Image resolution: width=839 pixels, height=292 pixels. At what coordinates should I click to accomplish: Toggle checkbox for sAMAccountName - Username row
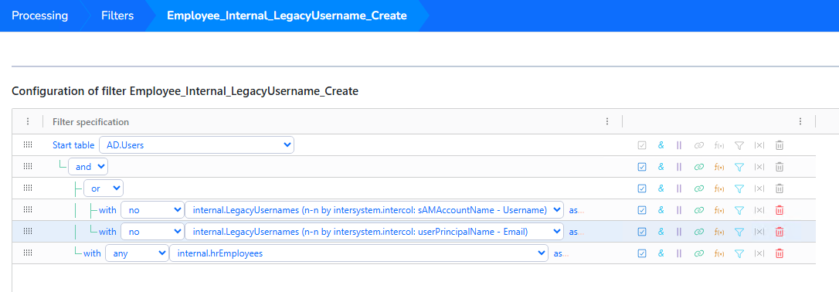(x=642, y=210)
